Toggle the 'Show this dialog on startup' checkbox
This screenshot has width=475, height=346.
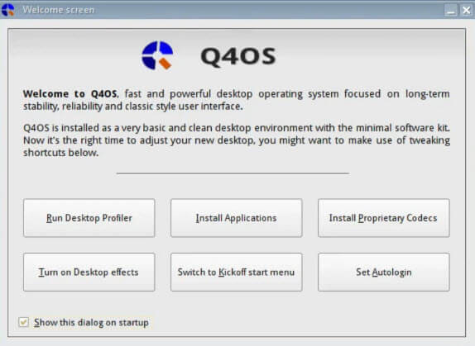click(23, 322)
